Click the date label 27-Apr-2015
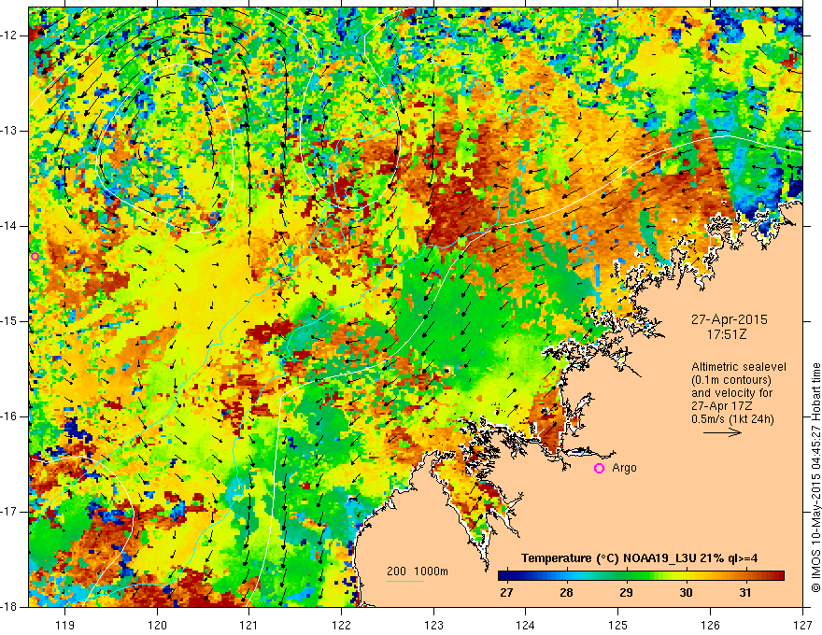 click(730, 319)
